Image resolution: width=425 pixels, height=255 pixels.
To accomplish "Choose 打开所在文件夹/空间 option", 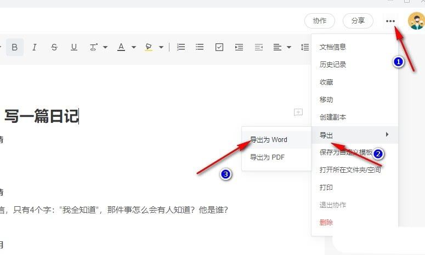I will point(355,170).
